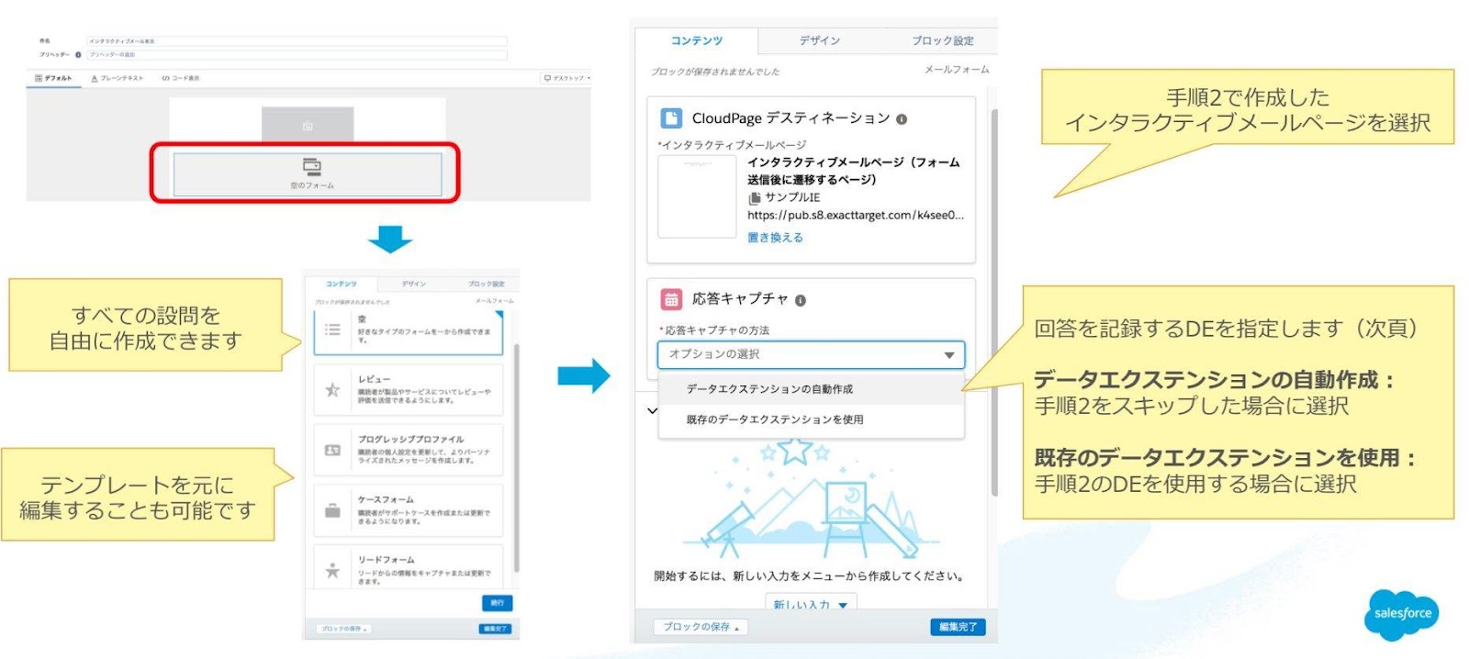Click the 続行 button

pos(497,603)
